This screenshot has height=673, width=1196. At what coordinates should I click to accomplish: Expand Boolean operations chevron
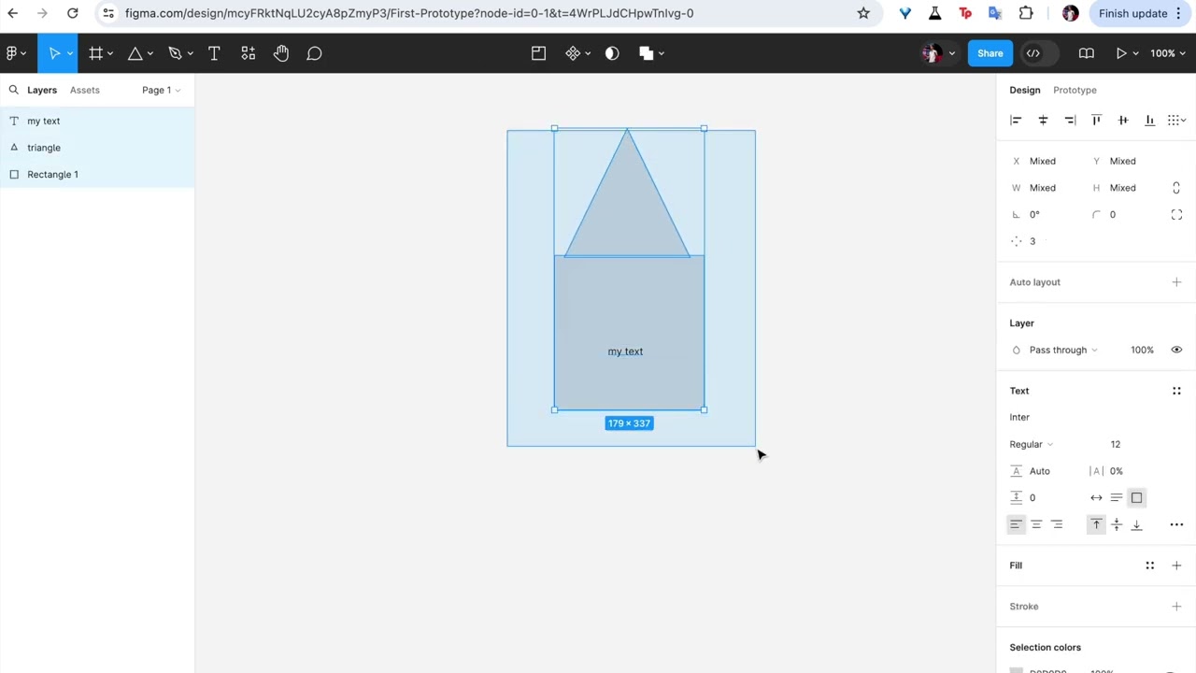[x=661, y=53]
